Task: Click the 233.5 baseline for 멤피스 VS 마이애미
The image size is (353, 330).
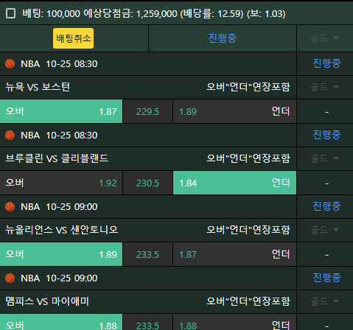Action: click(x=147, y=326)
